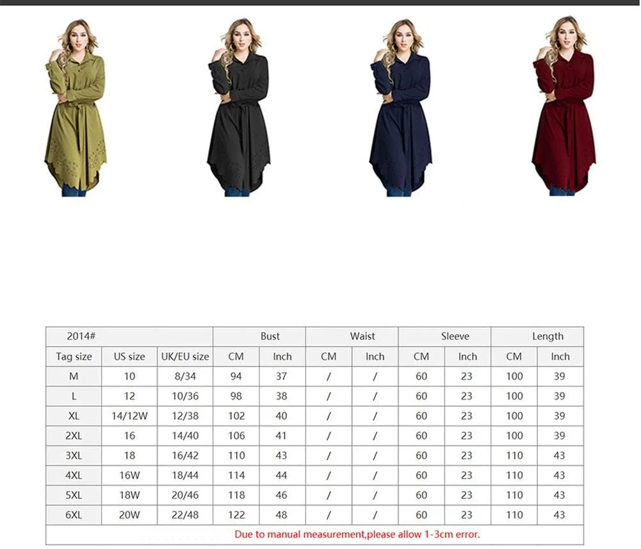Viewport: 641px width, 549px height.
Task: Click the olive green dress image
Action: 76,109
